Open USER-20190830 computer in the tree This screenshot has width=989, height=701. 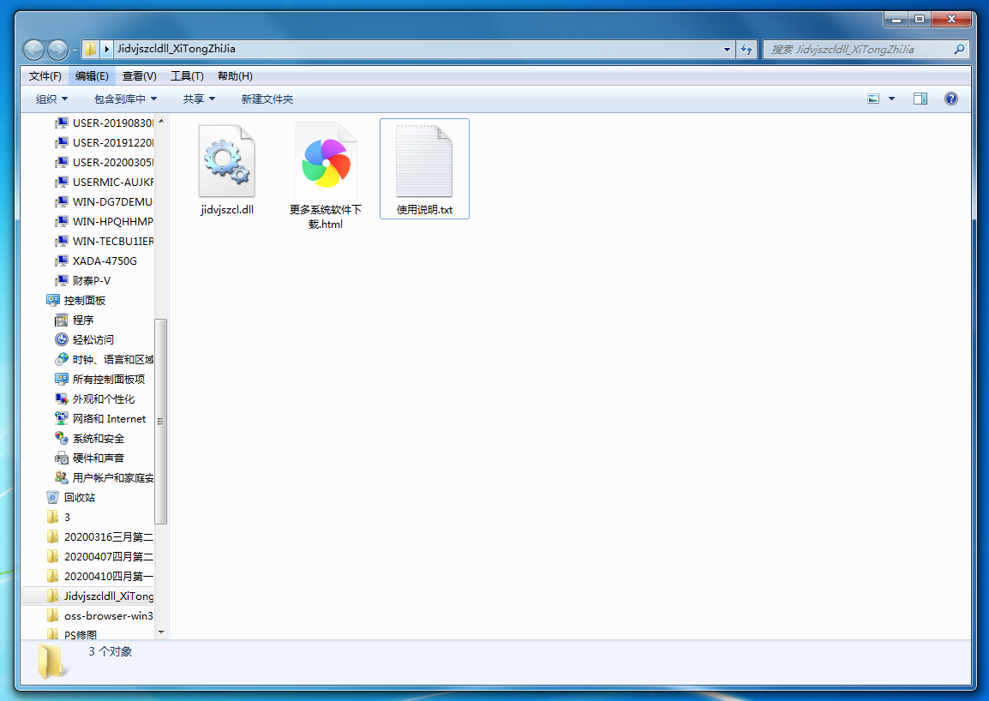tap(104, 123)
